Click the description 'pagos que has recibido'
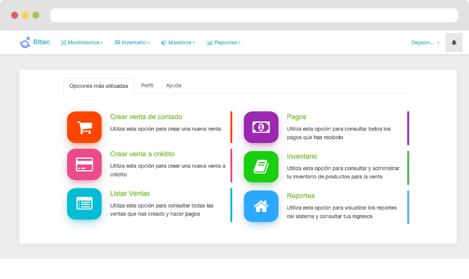This screenshot has height=279, width=469. pos(315,137)
